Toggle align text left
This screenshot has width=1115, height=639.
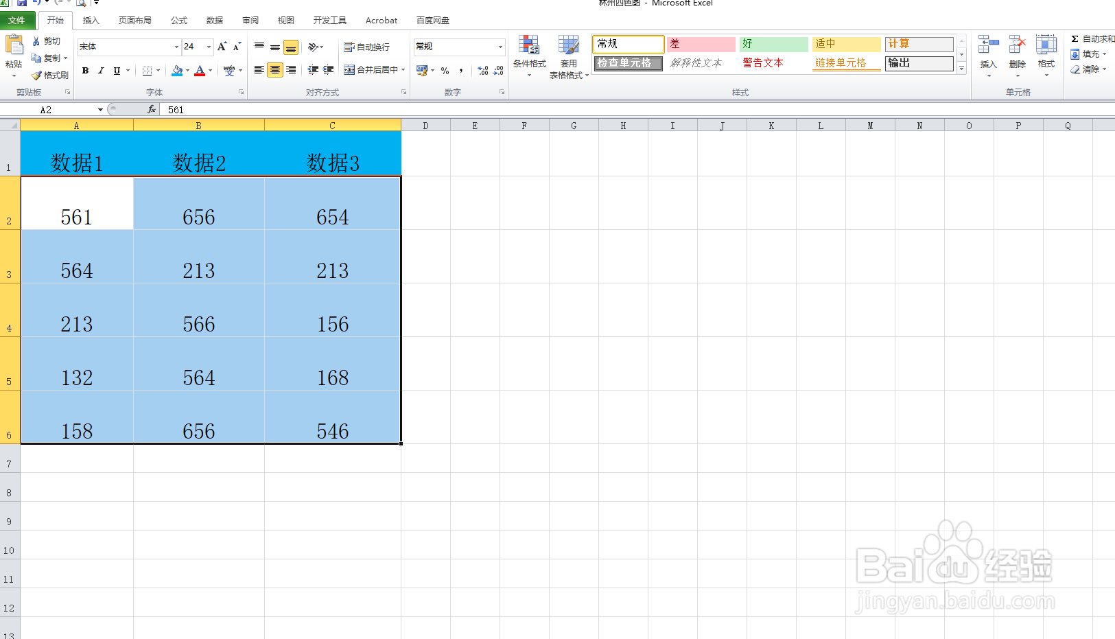(x=259, y=70)
